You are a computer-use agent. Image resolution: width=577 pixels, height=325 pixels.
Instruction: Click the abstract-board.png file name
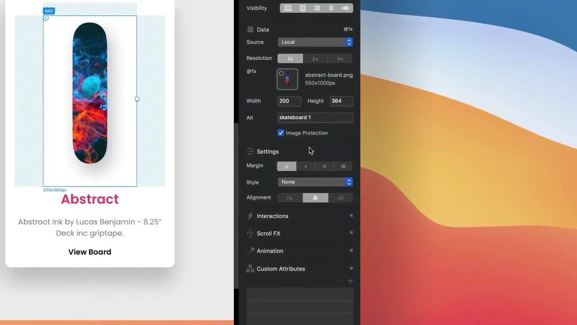point(329,75)
